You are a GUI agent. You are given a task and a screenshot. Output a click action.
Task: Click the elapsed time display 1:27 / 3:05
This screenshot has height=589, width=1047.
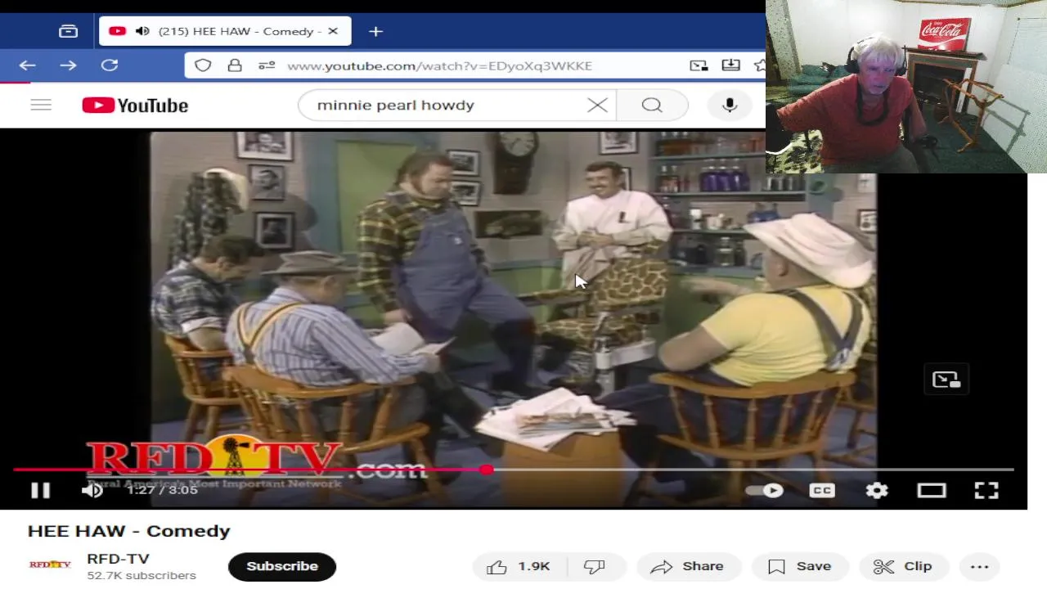pos(162,490)
